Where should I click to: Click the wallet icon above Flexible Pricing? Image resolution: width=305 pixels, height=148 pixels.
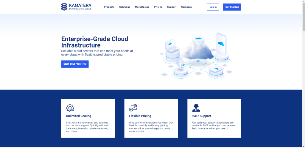click(x=133, y=108)
